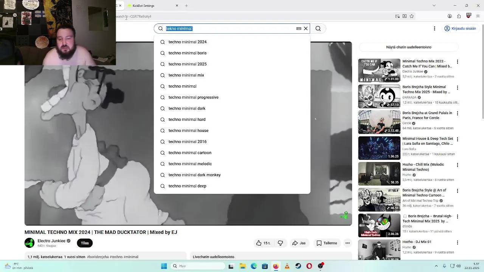The height and width of the screenshot is (272, 484).
Task: Click the uBlock extension badge icon
Action: [469, 16]
